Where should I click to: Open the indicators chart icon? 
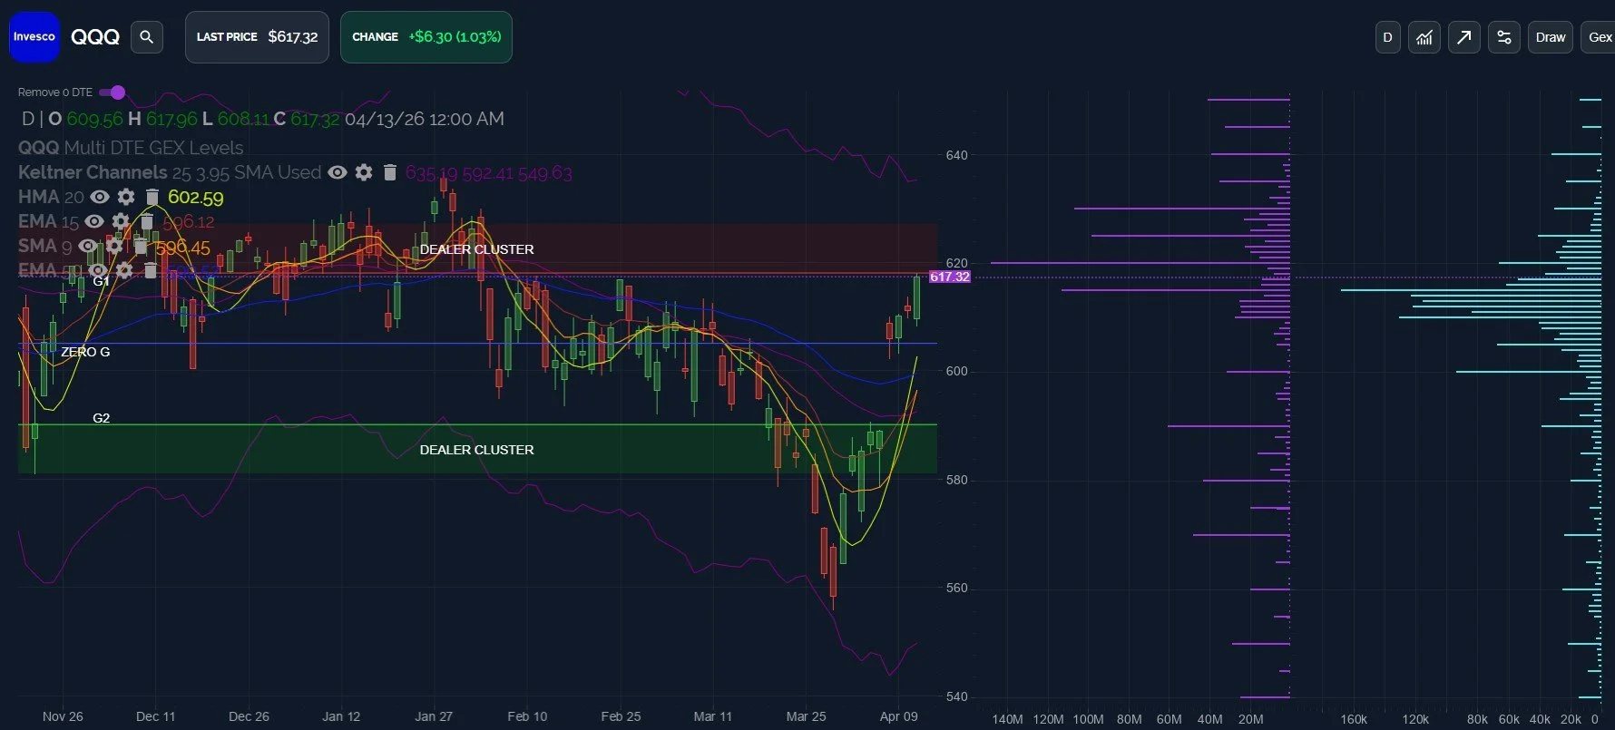[x=1424, y=37]
